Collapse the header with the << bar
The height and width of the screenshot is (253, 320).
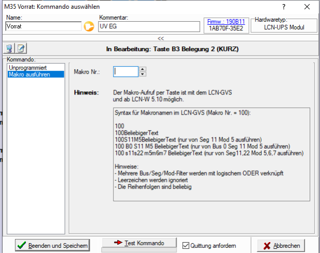(160, 38)
